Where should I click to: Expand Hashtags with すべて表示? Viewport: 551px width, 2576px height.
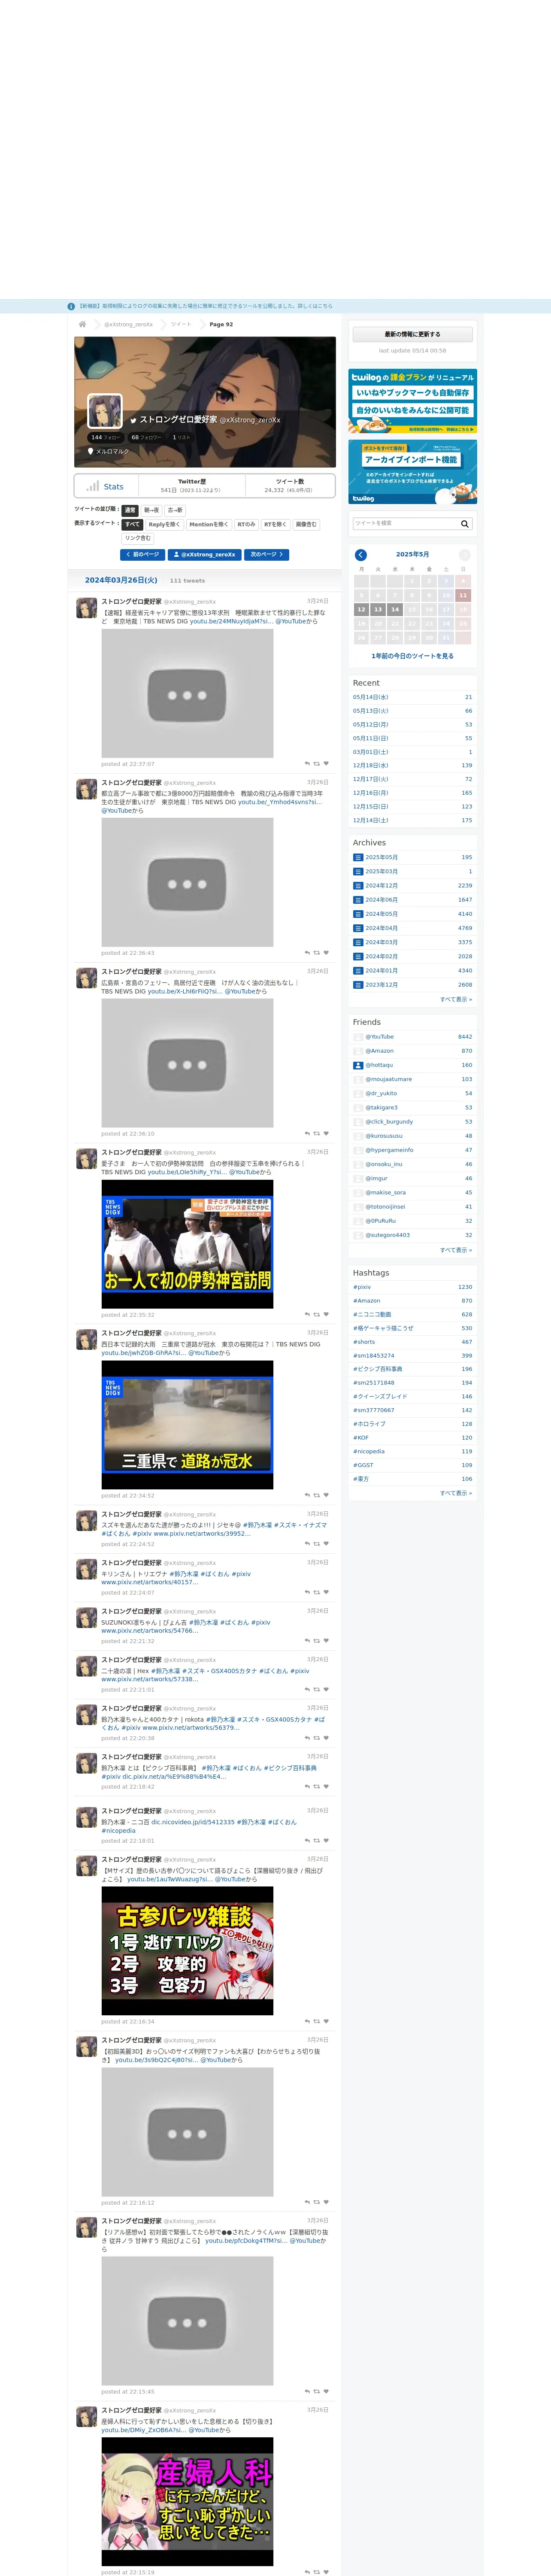tap(456, 1493)
